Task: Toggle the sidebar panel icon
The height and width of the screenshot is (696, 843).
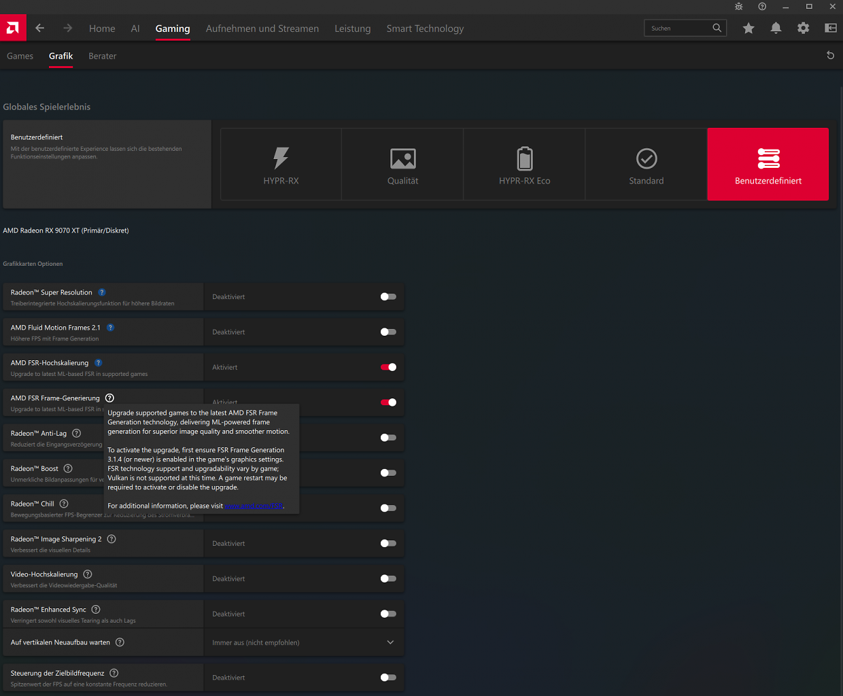Action: [x=831, y=28]
